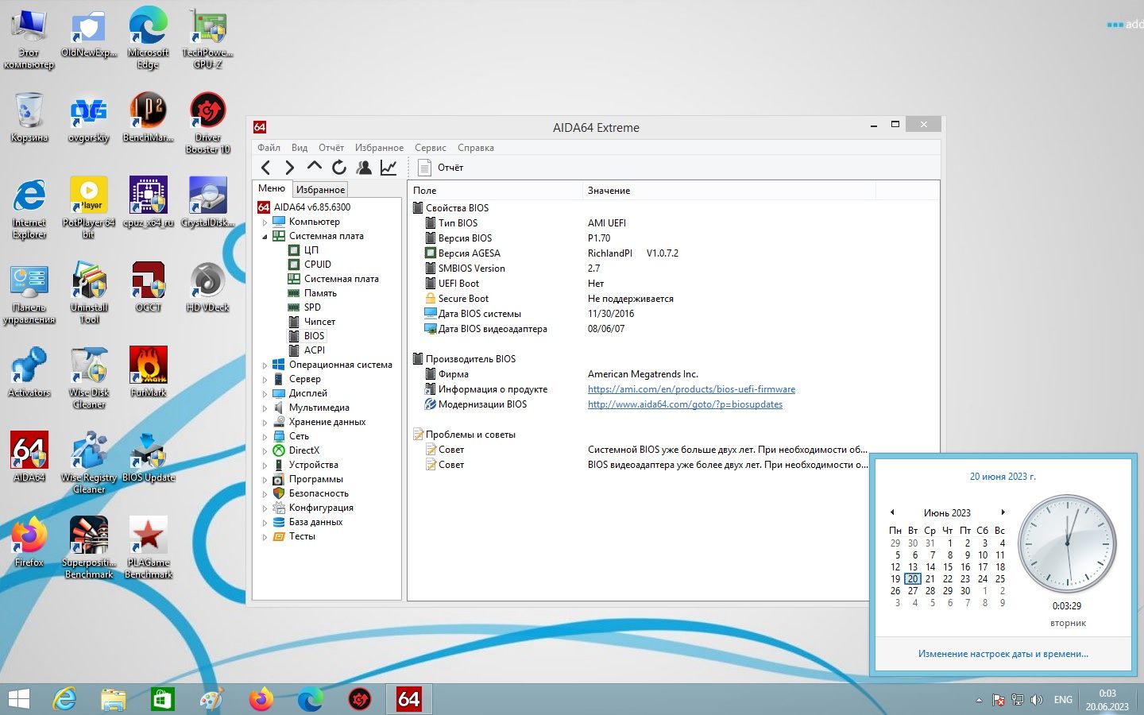The image size is (1144, 715).
Task: Launch FurMark from desktop
Action: coord(149,372)
